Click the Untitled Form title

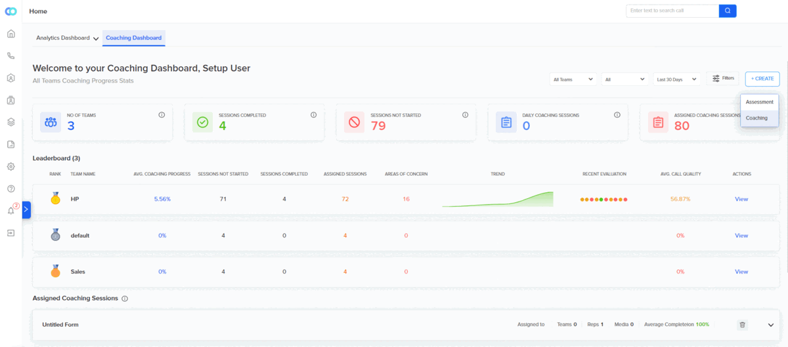click(60, 325)
